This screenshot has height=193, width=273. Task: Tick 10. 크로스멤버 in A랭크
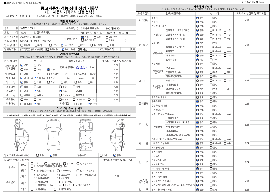55,175
